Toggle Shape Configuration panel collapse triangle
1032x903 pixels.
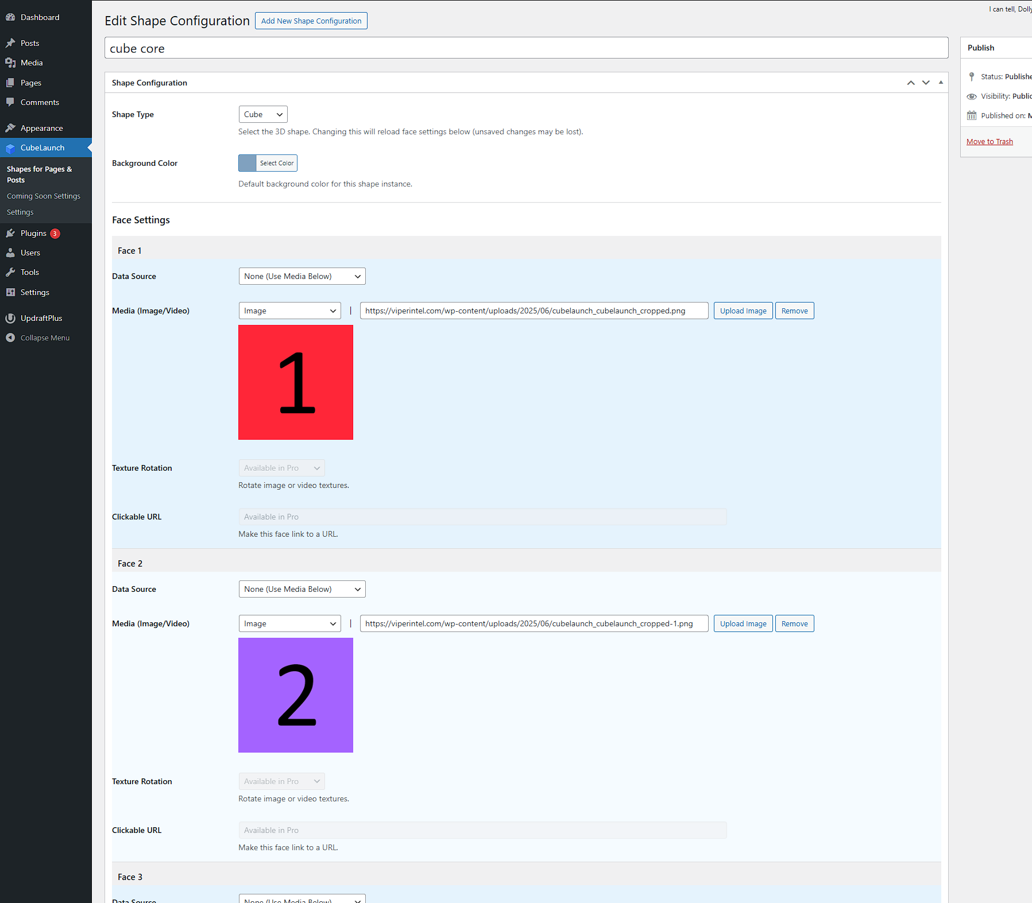pyautogui.click(x=941, y=83)
